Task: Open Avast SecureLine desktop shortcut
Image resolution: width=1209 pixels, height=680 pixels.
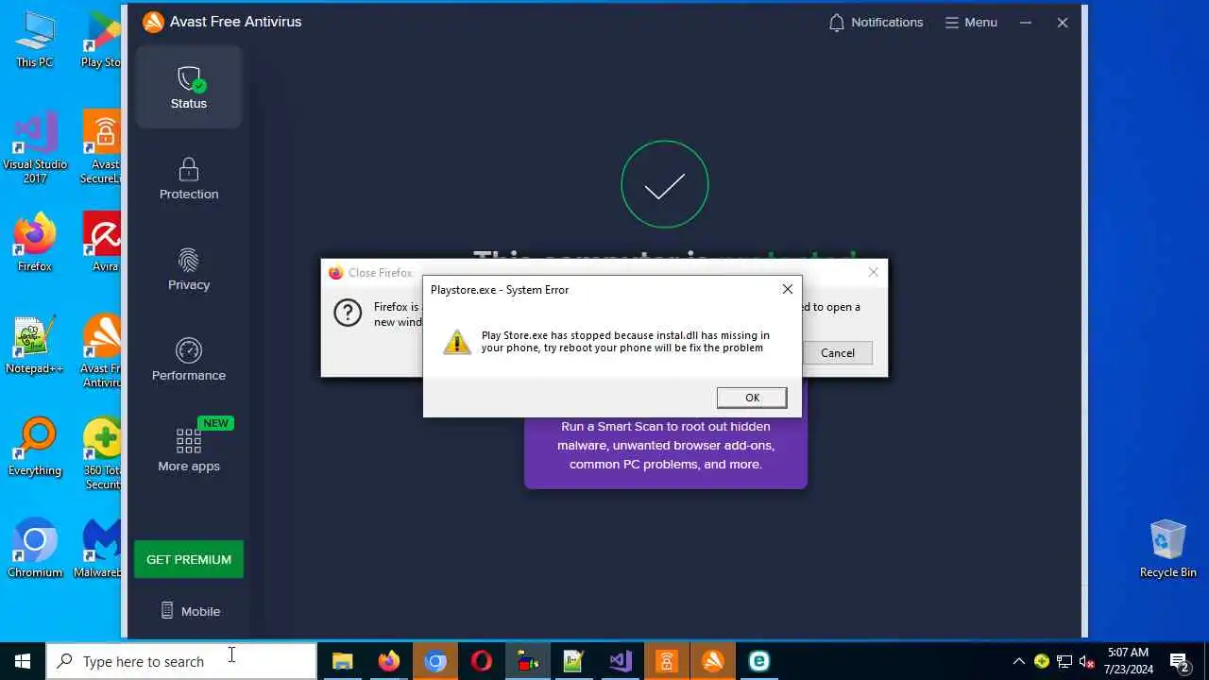Action: tap(102, 147)
